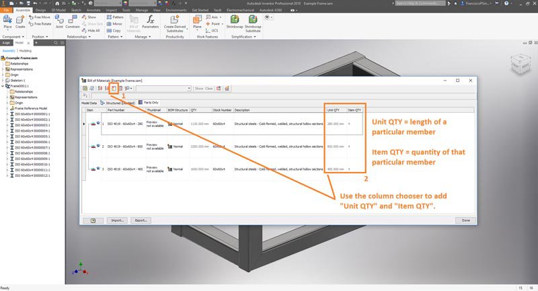The height and width of the screenshot is (291, 538).
Task: Click the Description column header
Action: (x=280, y=110)
